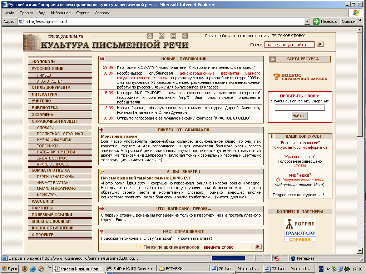Open the ТОПОНИМЫ sidebar item
This screenshot has height=274, width=366.
pos(60,146)
